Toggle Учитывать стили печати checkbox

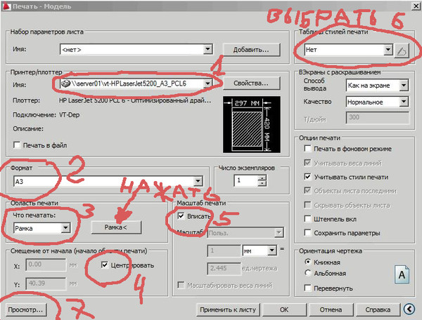tap(307, 177)
